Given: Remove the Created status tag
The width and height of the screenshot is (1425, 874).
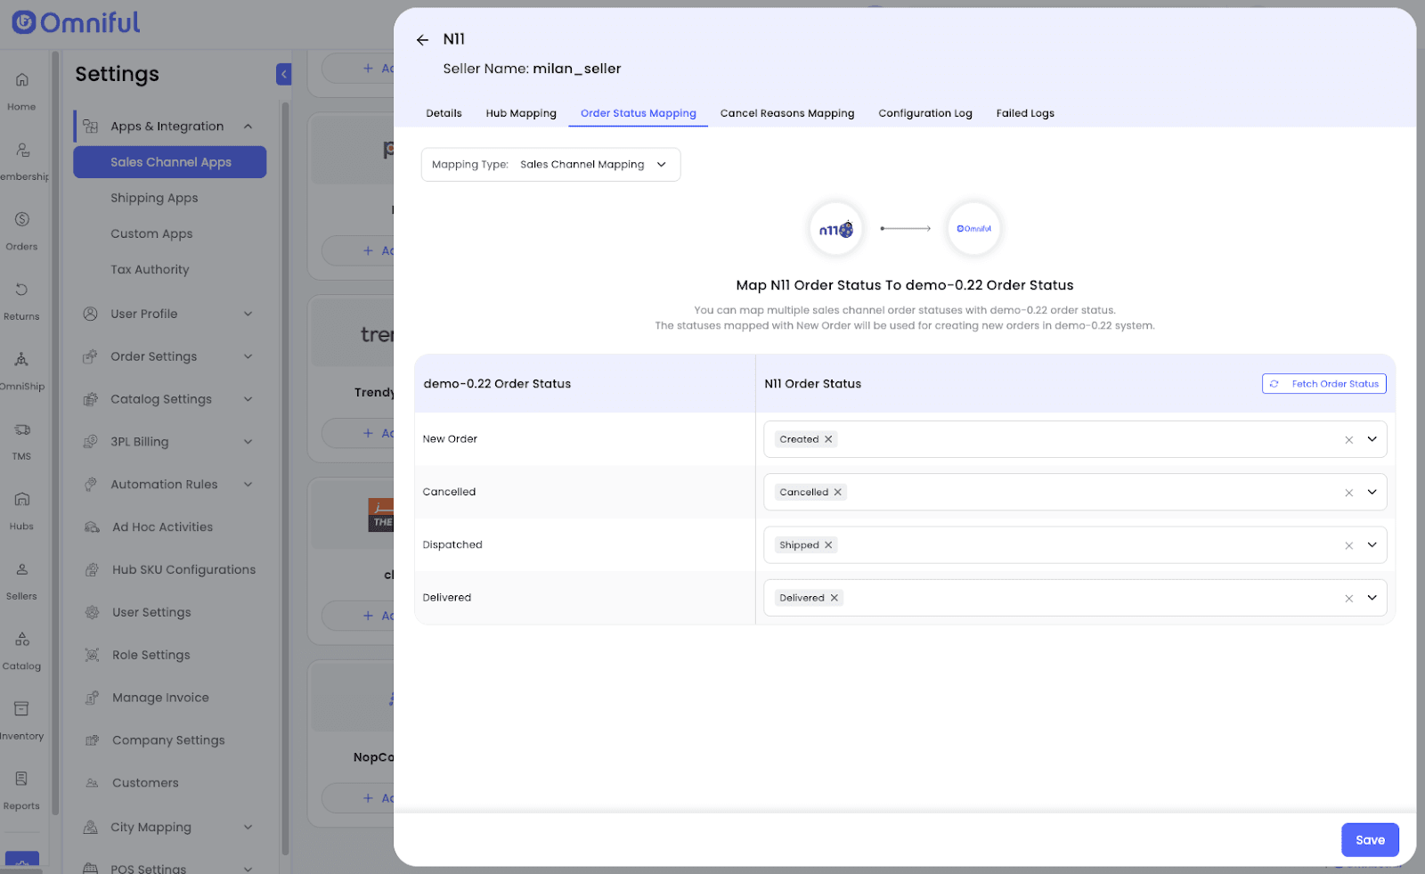Looking at the screenshot, I should (828, 439).
